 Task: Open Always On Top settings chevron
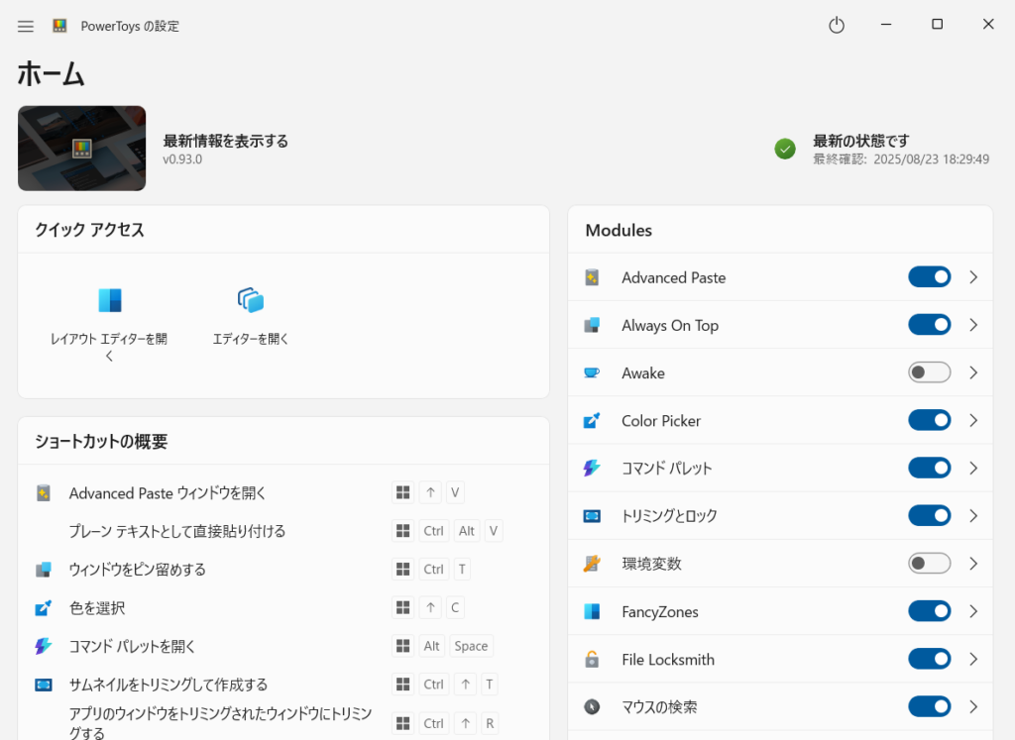click(973, 325)
